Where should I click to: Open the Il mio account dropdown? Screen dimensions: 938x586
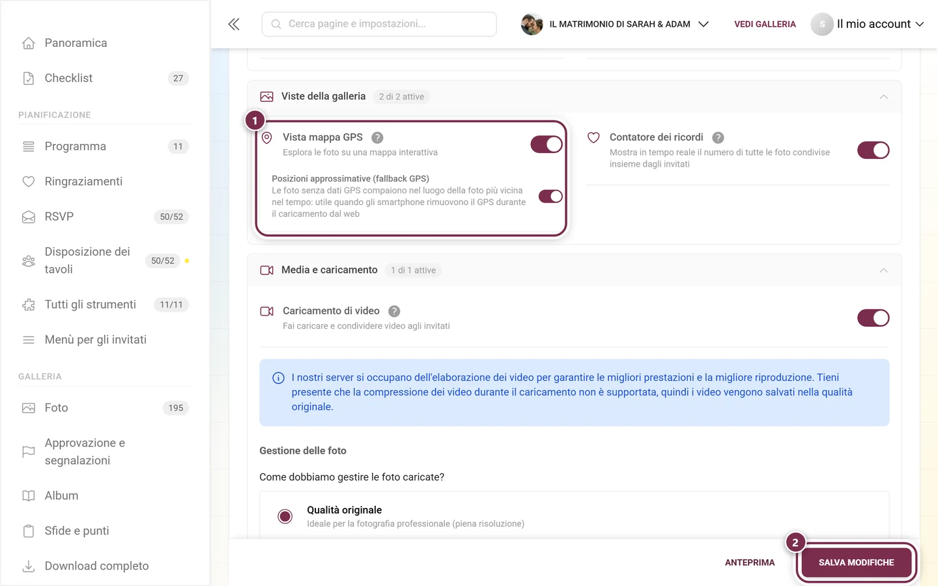point(868,24)
